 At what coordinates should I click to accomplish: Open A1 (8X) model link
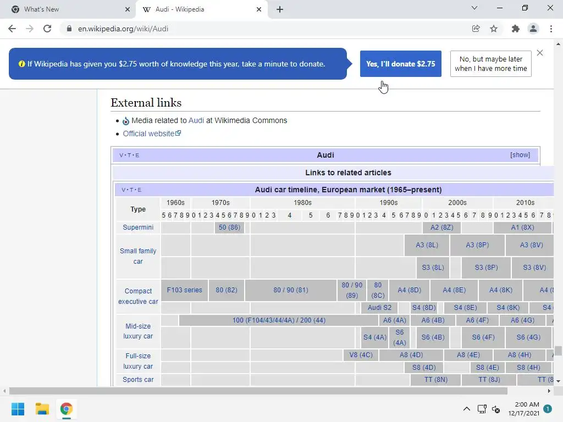click(522, 227)
